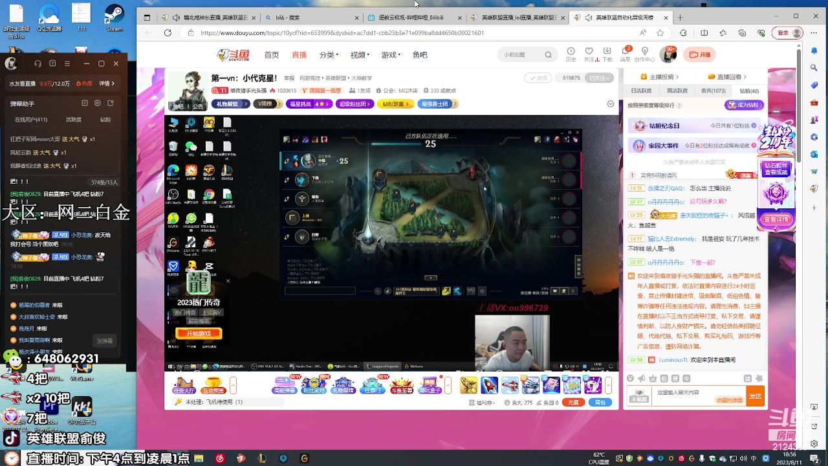Expand the 视频 dropdown menu

pos(360,55)
